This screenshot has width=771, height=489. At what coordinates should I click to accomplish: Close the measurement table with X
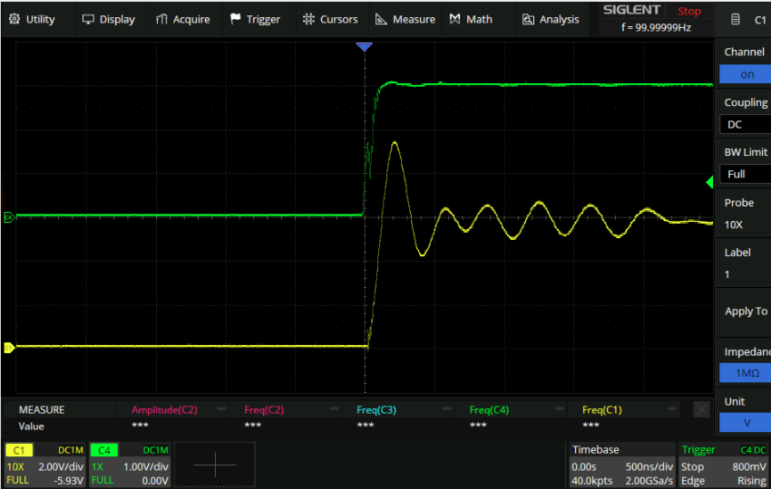click(701, 409)
